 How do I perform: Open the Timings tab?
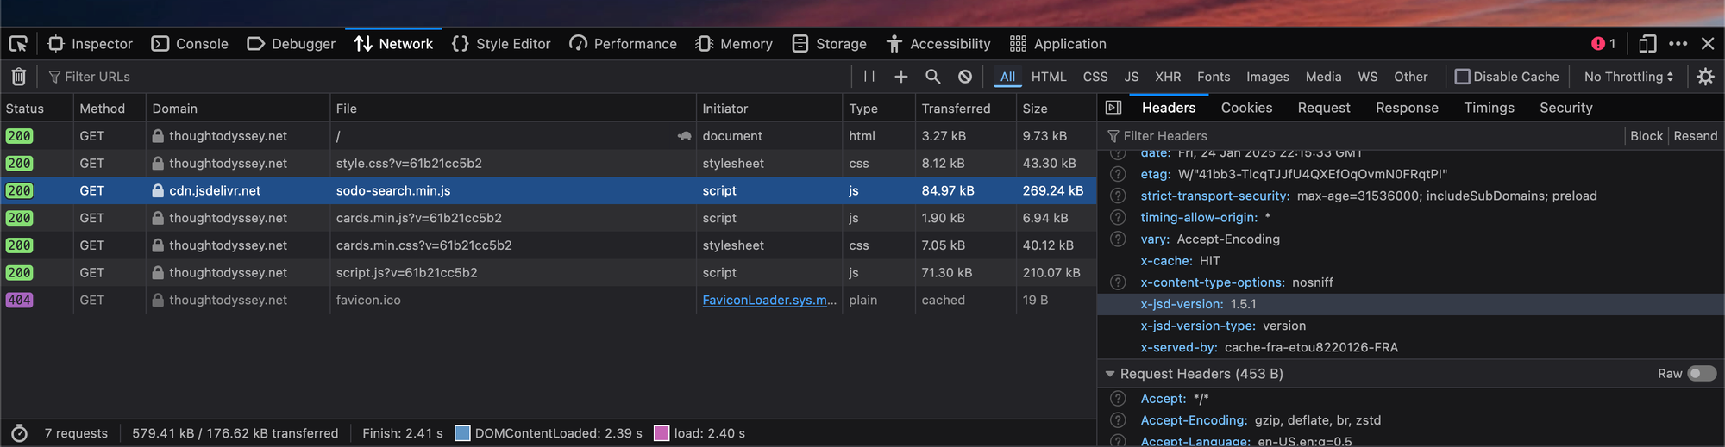1489,108
